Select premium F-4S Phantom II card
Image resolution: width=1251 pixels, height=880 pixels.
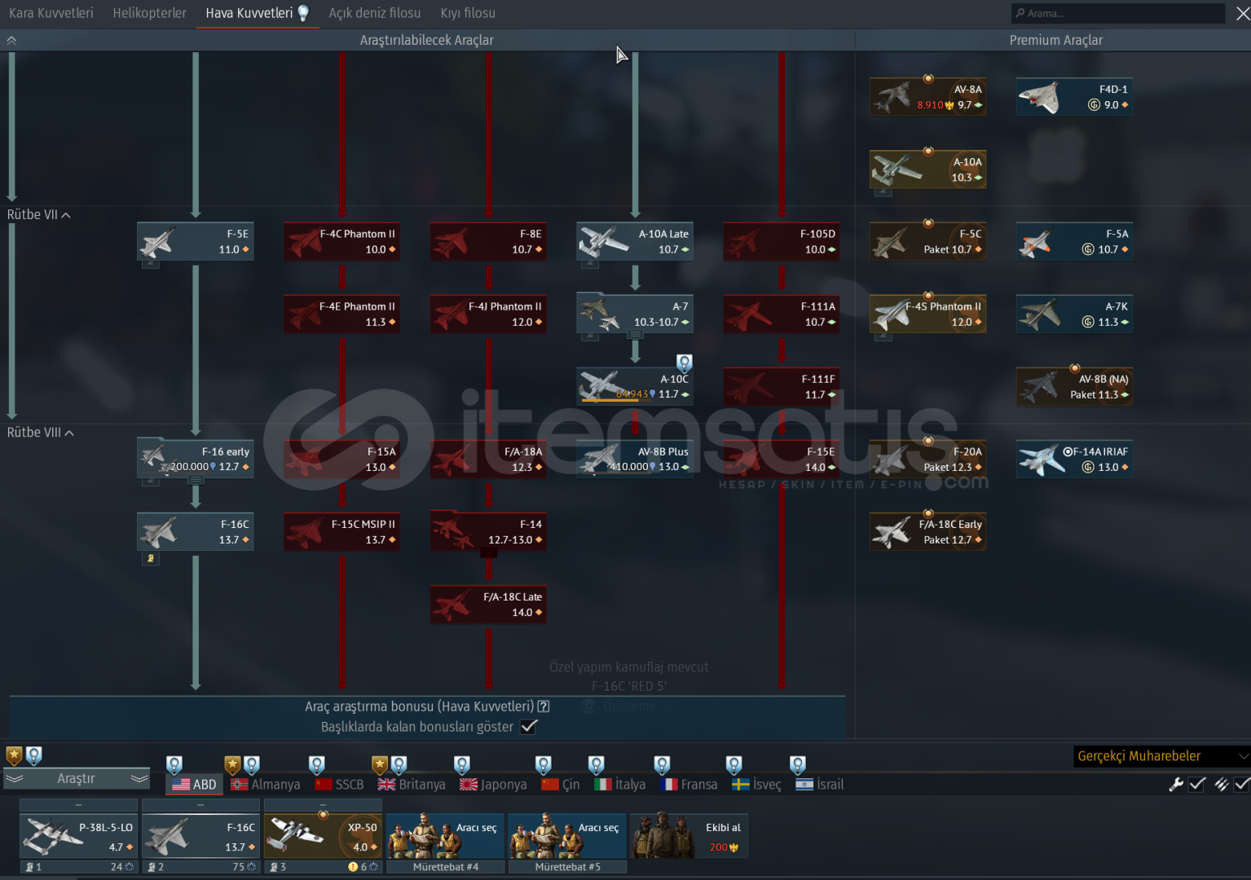click(x=928, y=315)
